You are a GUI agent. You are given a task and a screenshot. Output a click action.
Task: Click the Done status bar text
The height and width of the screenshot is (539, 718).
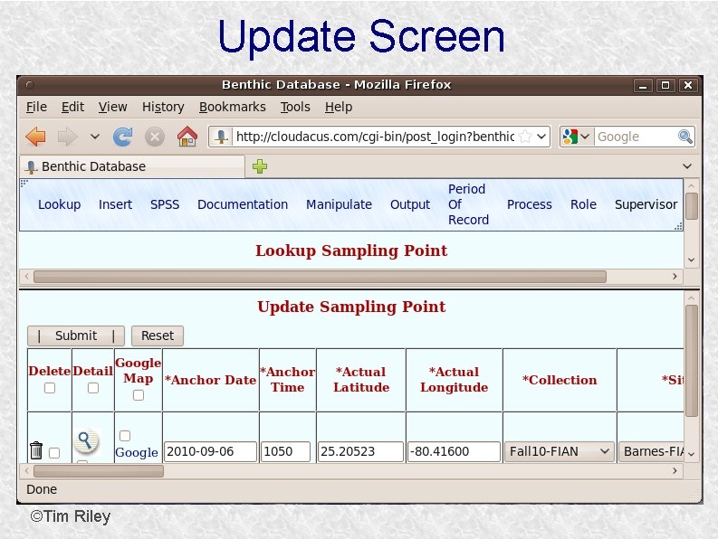(x=42, y=489)
